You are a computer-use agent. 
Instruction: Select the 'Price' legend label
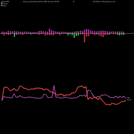pos(4,6)
